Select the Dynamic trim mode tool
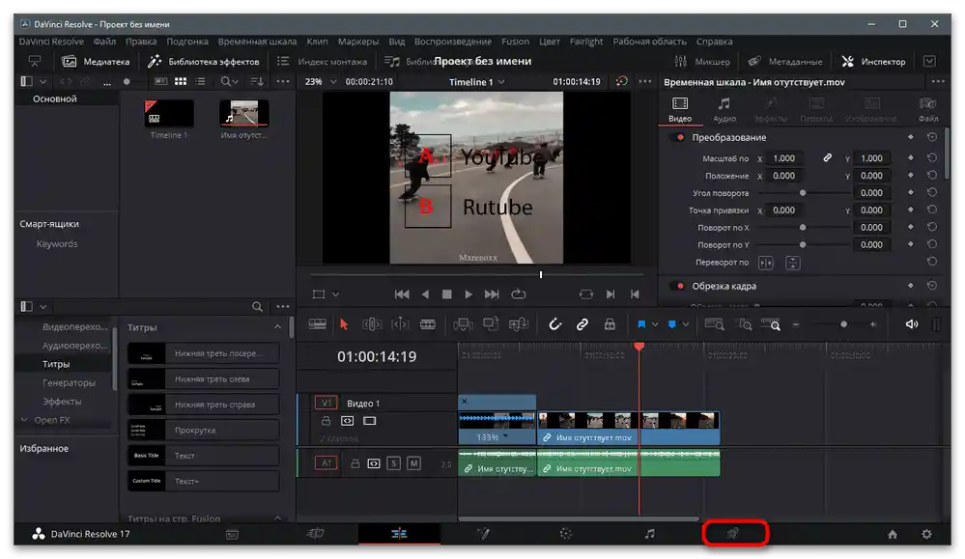The width and height of the screenshot is (965, 559). [400, 324]
